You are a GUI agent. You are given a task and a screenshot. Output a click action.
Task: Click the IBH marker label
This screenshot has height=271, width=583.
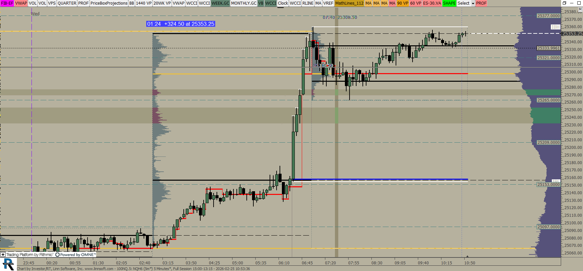point(555,27)
